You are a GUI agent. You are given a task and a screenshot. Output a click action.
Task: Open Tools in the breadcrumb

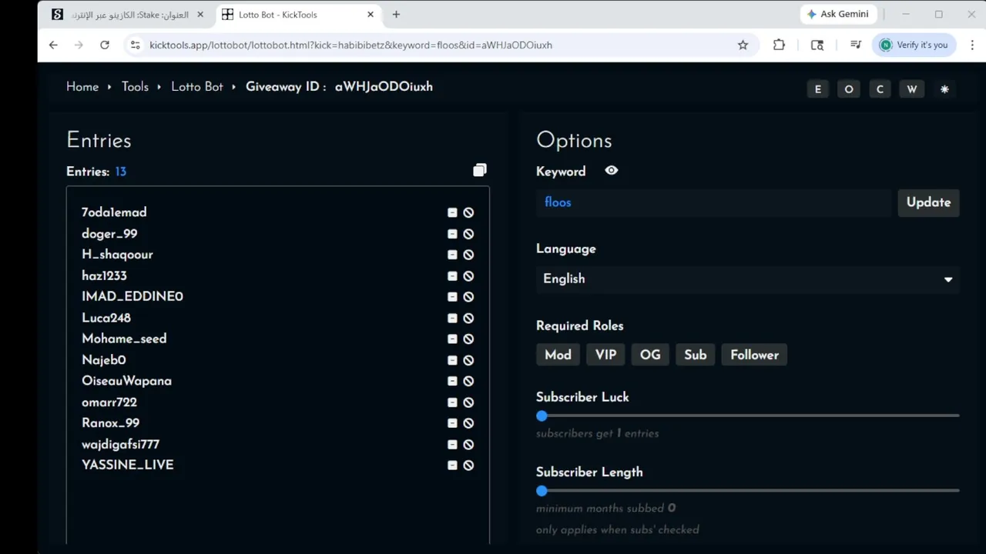[x=135, y=87]
